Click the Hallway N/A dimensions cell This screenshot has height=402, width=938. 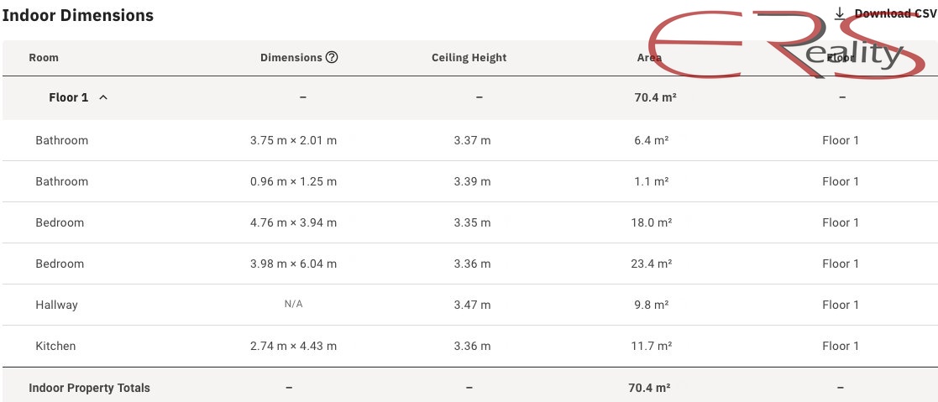tap(293, 305)
